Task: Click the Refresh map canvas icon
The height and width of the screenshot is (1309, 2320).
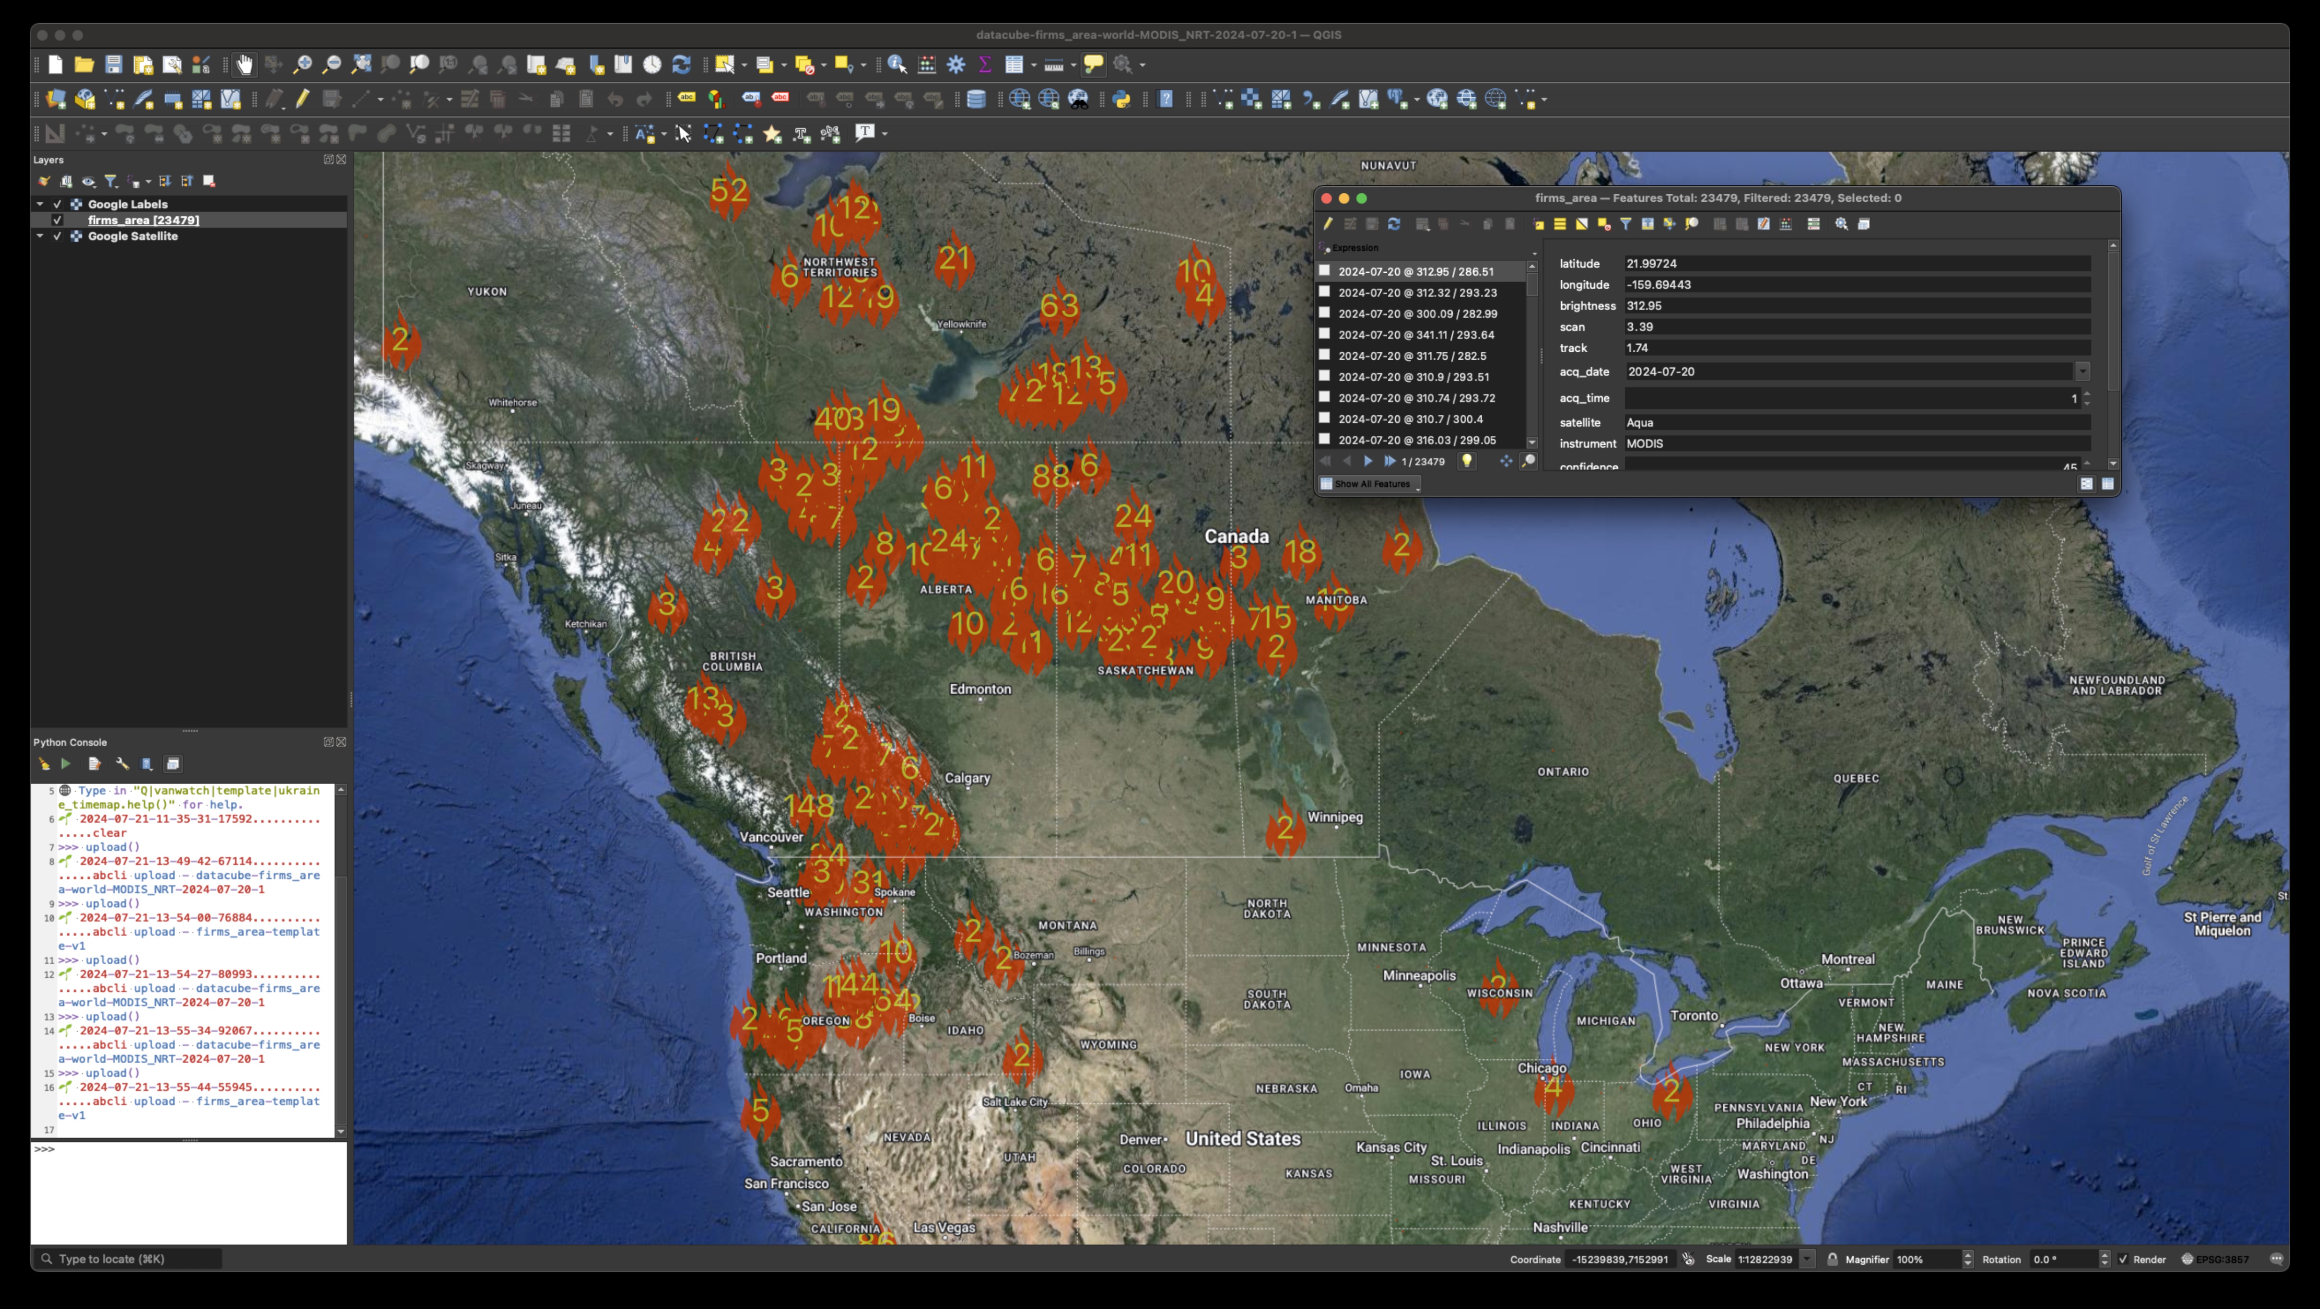Action: [682, 65]
